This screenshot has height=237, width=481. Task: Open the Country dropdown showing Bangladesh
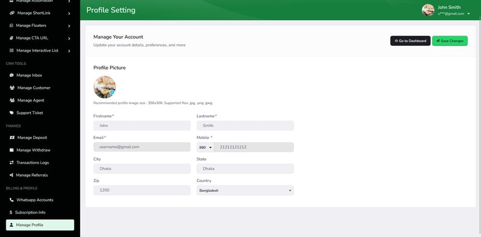pyautogui.click(x=245, y=191)
